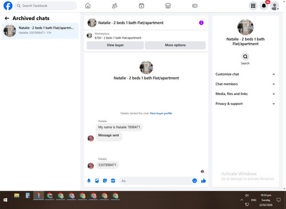This screenshot has width=286, height=209.
Task: Open the volume icon in system tray
Action: tap(247, 195)
